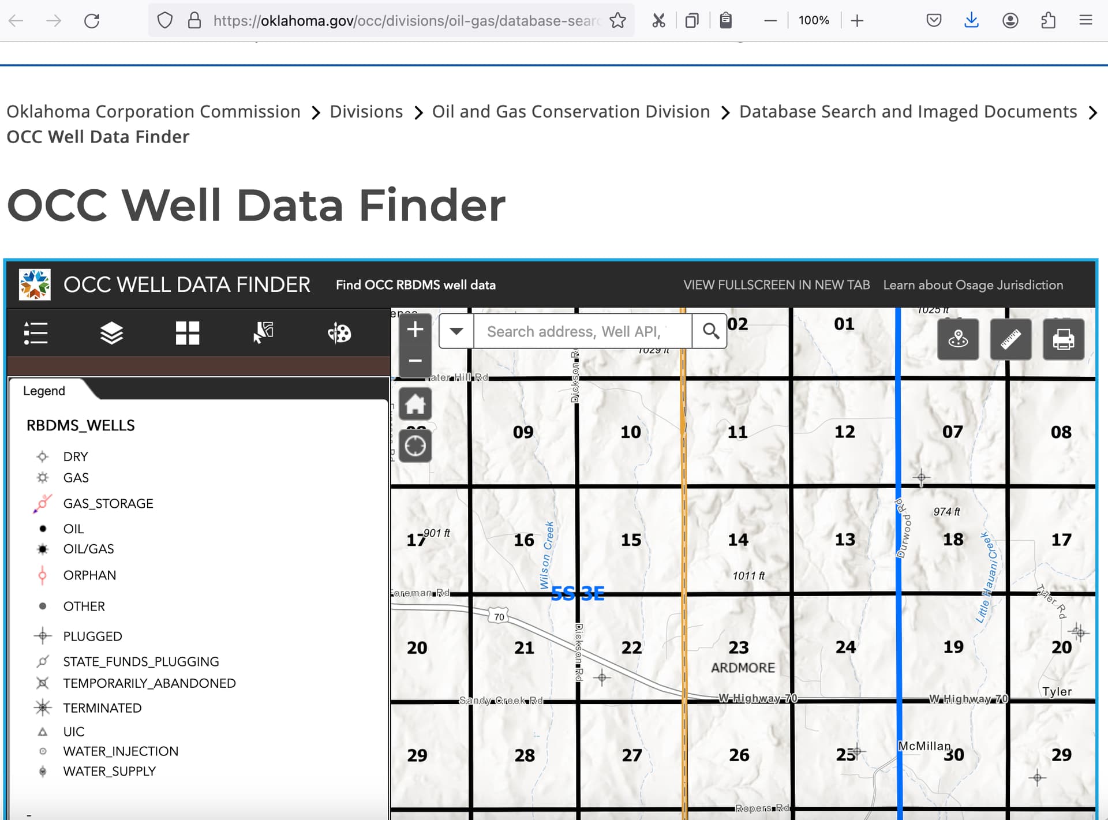Open the map pin location tool
1108x820 pixels.
(x=958, y=339)
